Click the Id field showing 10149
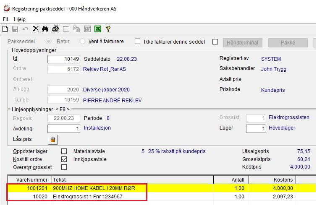317x208 pixels. click(64, 59)
